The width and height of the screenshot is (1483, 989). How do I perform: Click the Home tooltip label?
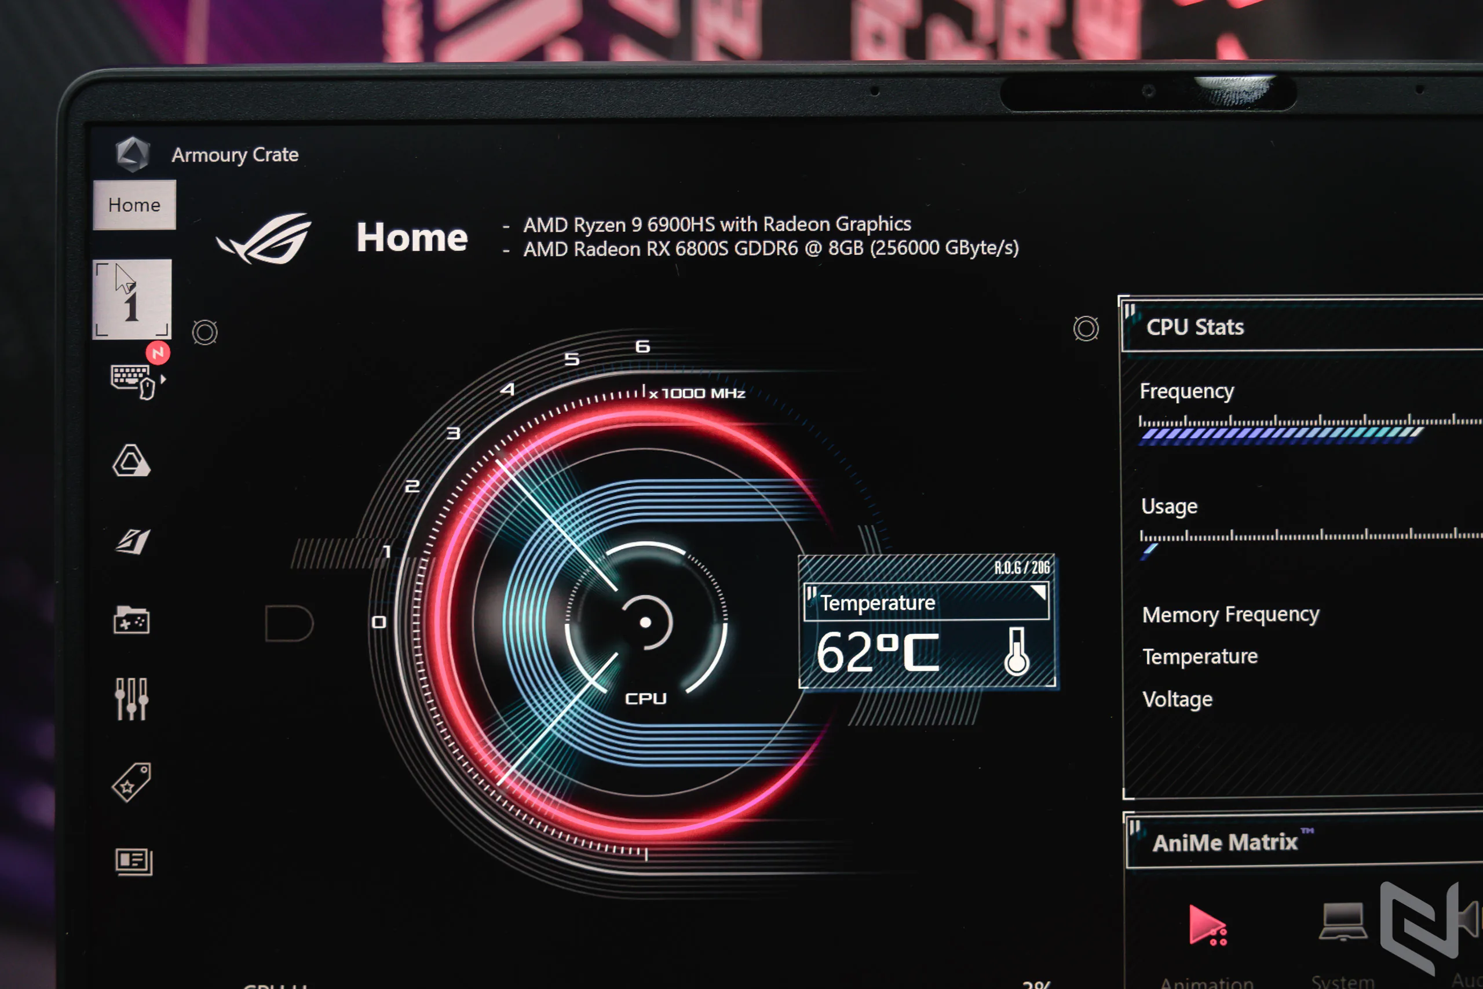[134, 205]
